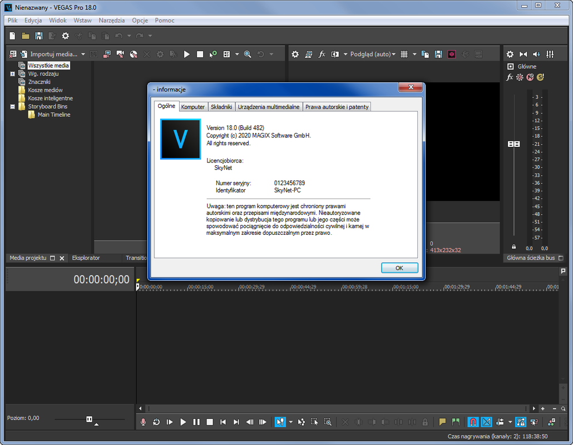Open the Narzędzia menu

pyautogui.click(x=111, y=21)
